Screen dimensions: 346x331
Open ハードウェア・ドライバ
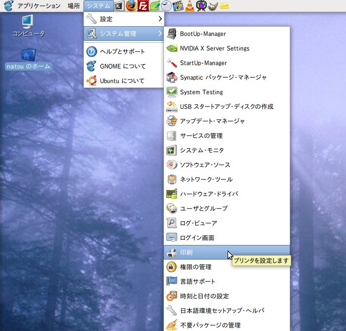[227, 194]
